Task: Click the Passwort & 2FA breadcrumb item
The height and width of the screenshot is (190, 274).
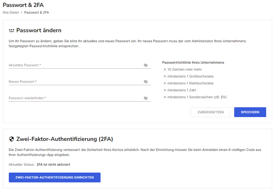Action: (36, 12)
